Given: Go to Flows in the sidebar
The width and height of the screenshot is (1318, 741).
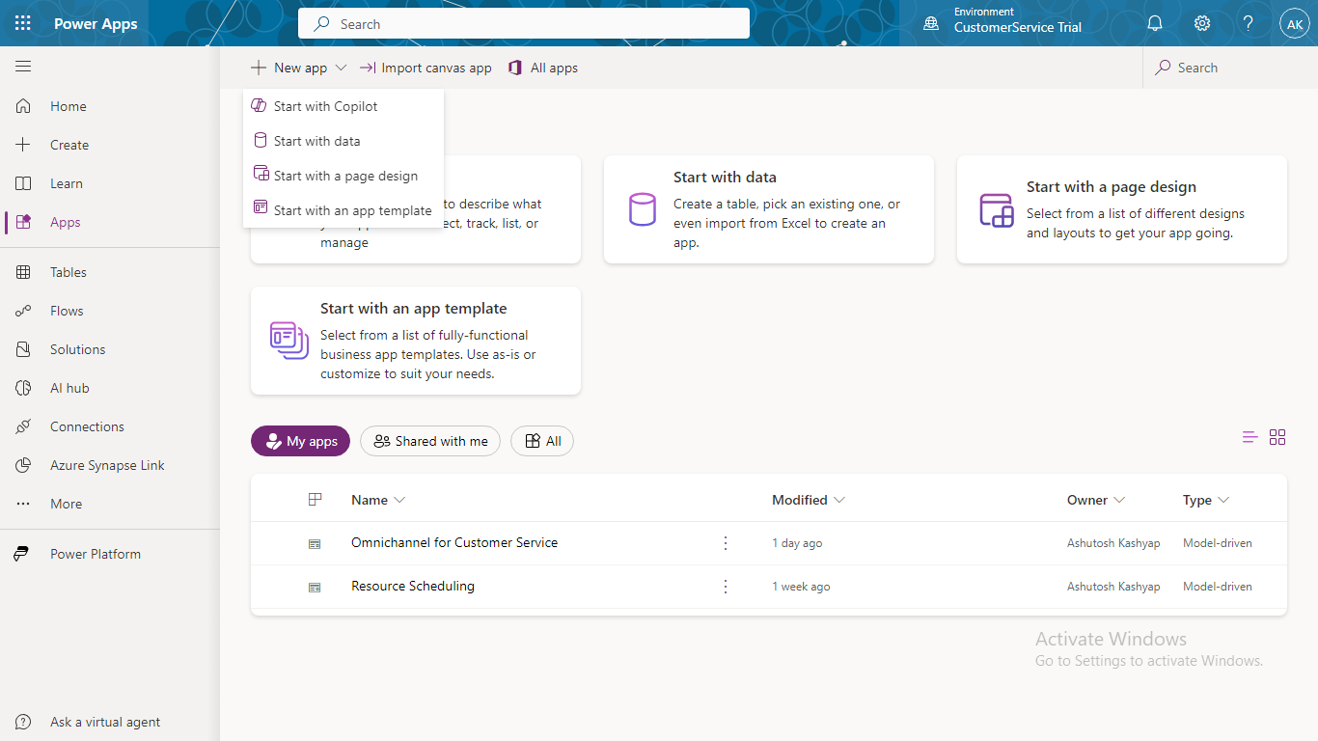Looking at the screenshot, I should coord(67,311).
